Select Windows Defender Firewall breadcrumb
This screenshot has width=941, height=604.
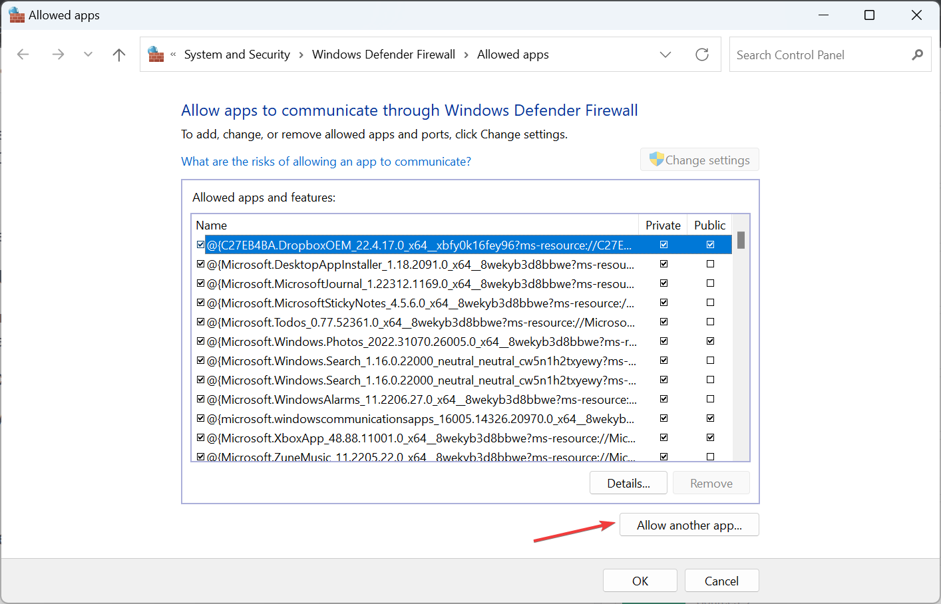[x=383, y=55]
